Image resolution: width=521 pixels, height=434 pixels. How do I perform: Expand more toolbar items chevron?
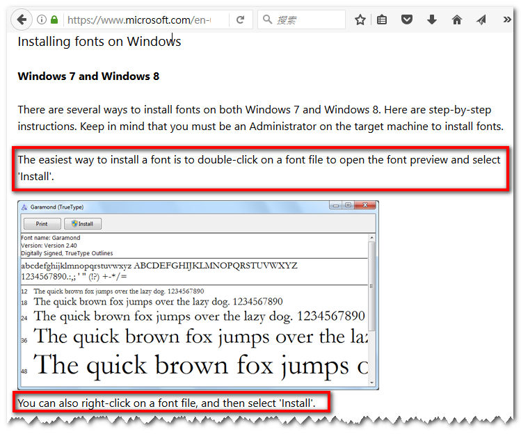click(x=506, y=20)
